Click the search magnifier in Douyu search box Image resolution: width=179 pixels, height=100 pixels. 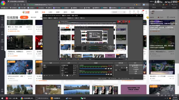124,12
